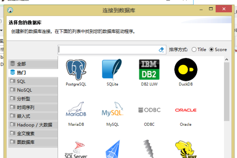
Task: Select the Microsoft SQL Server driver
Action: click(76, 149)
